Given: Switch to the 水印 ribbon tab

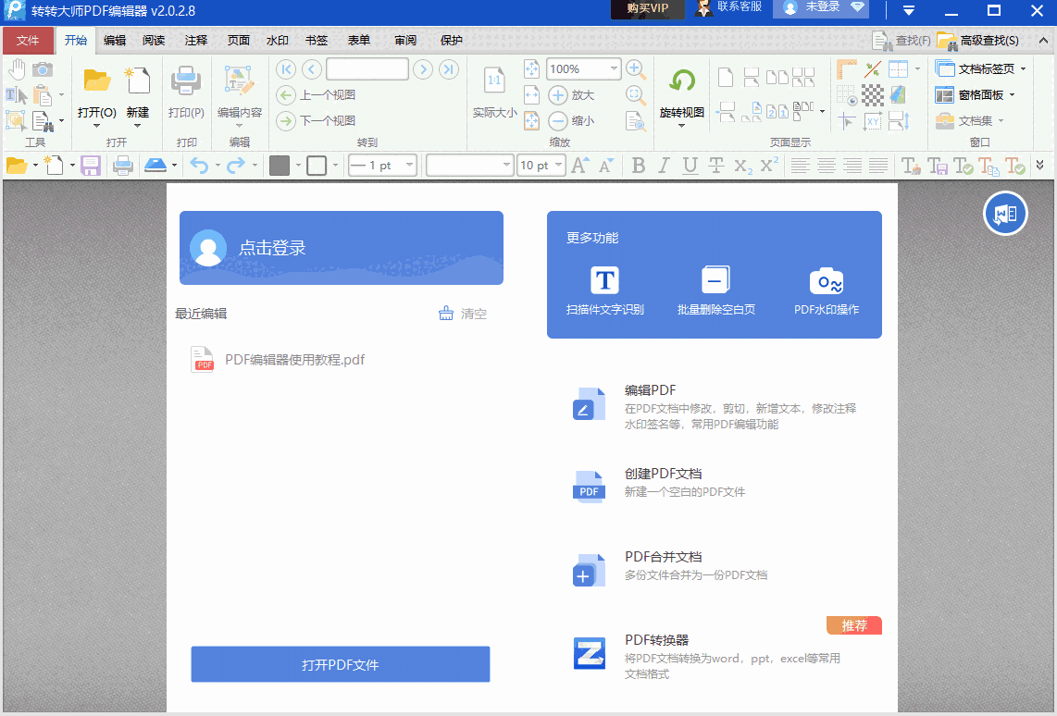Looking at the screenshot, I should click(x=278, y=40).
